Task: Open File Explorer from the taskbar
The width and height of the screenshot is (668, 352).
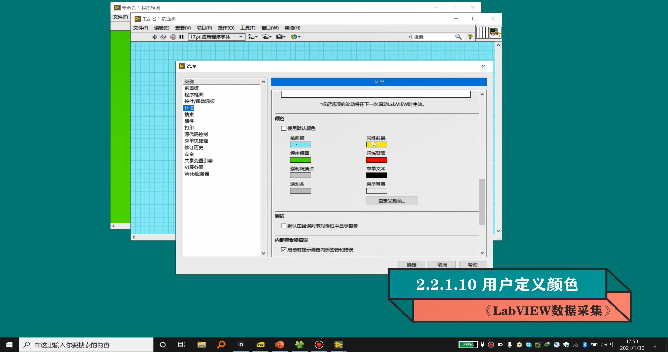Action: pos(202,345)
